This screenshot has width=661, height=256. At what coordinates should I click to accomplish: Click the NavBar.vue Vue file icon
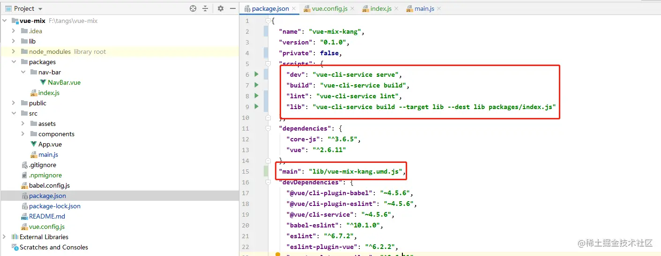[x=43, y=82]
